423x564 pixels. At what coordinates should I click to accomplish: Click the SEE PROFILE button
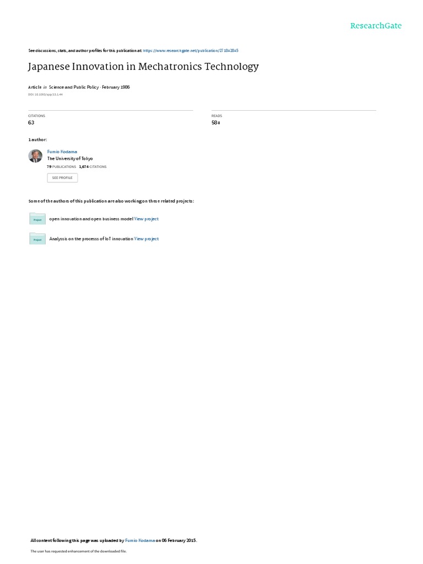point(62,178)
